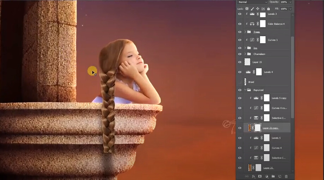Delete layer using the trash icon
The image size is (324, 180).
coord(286,176)
